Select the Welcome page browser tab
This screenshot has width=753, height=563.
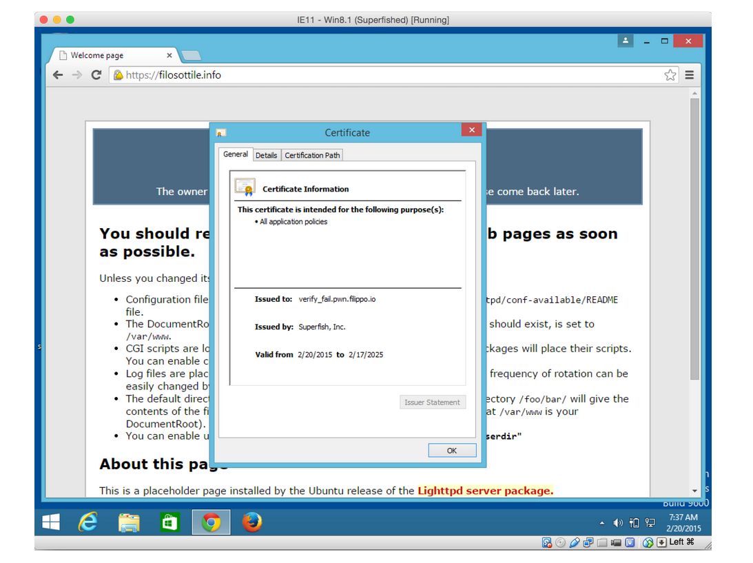pyautogui.click(x=114, y=55)
